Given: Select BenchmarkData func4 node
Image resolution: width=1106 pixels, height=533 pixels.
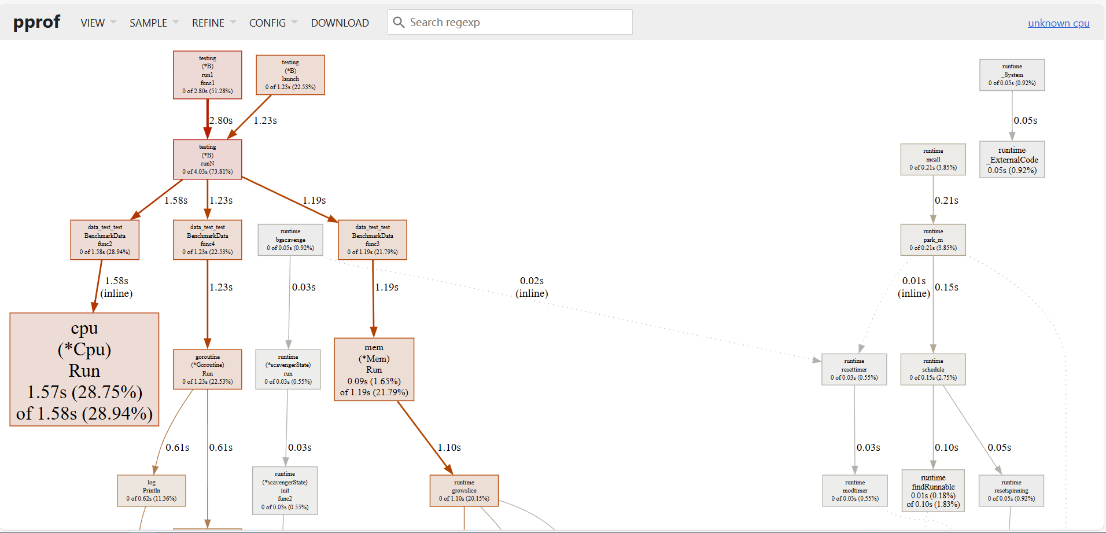Looking at the screenshot, I should tap(208, 240).
